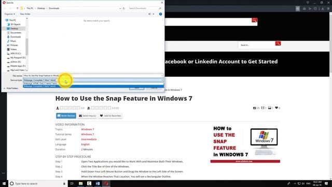Click the Opera icon on the taskbar
Screen dimensions: 332x187
(106, 183)
